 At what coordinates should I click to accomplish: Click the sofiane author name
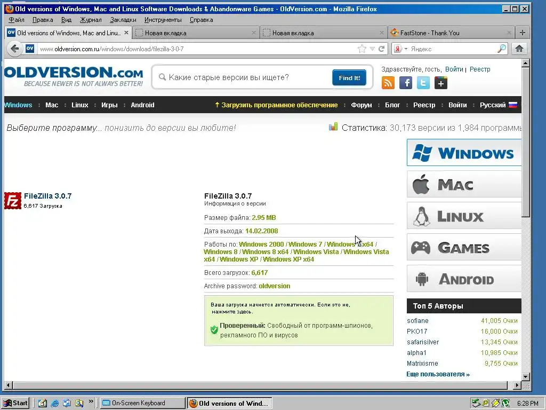coord(417,321)
